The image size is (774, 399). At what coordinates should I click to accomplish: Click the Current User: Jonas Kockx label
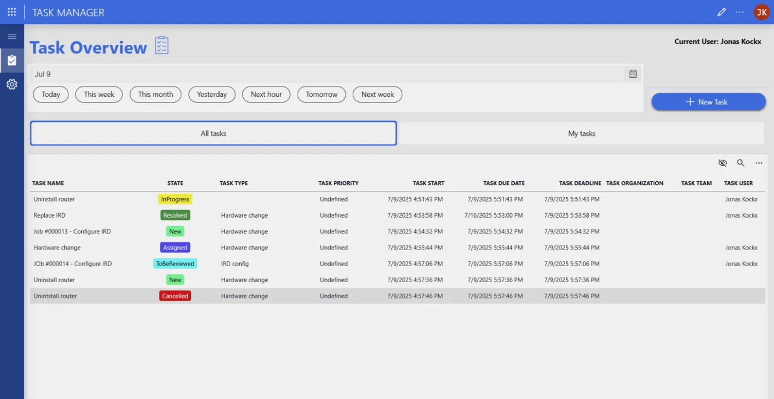pos(718,41)
